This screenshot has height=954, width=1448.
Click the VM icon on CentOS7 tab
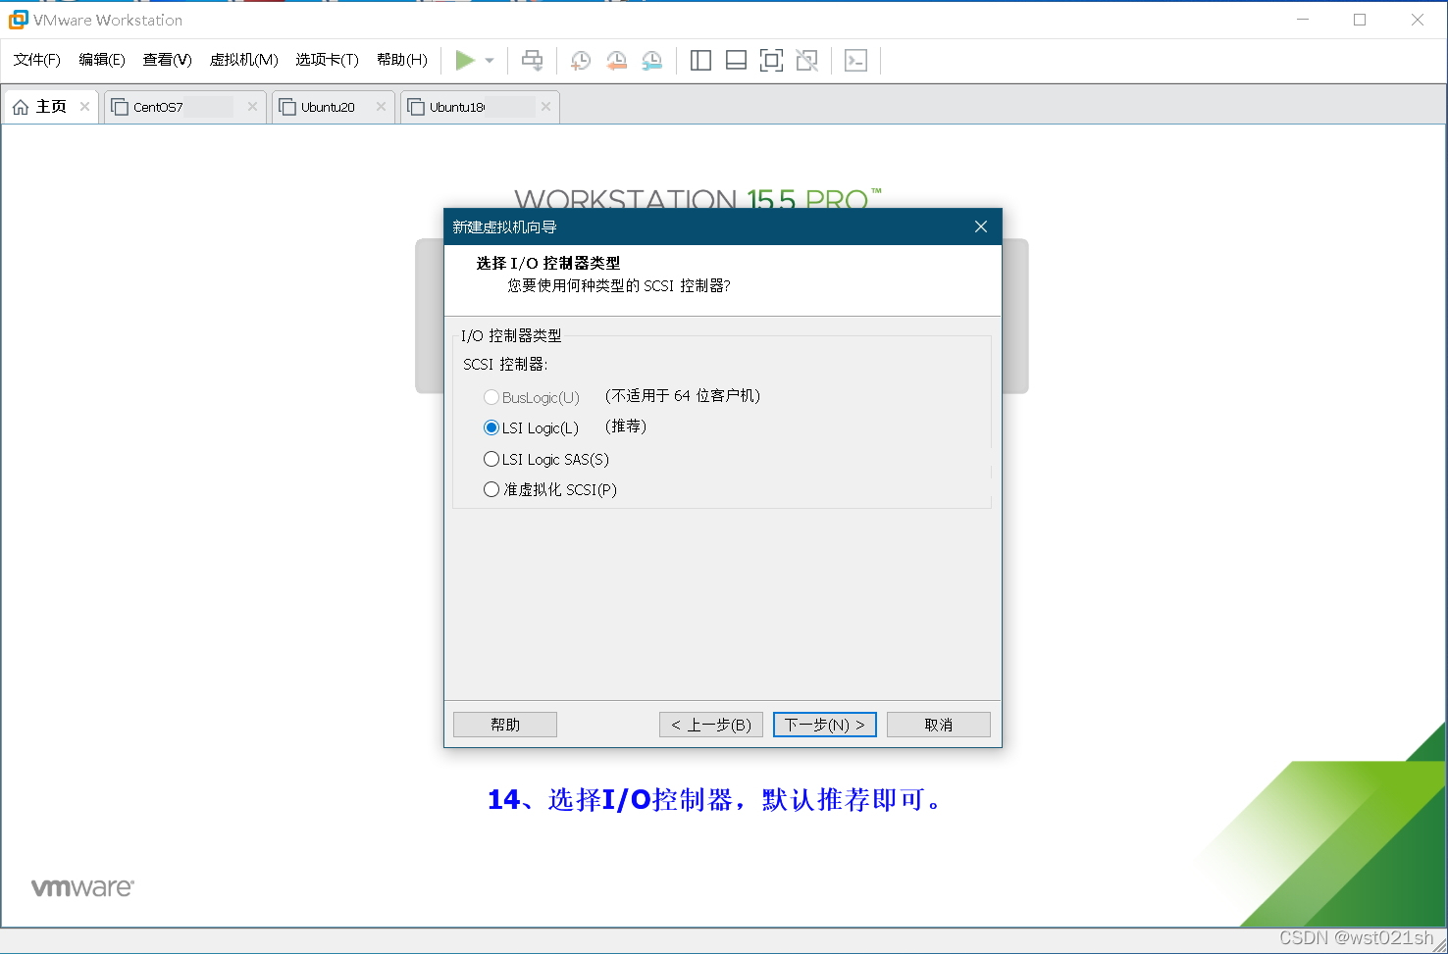point(120,107)
